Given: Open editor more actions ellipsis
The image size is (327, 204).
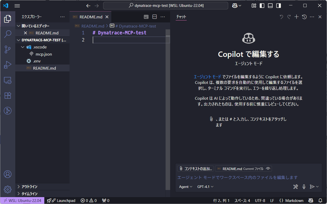Looking at the screenshot, I should click(163, 17).
